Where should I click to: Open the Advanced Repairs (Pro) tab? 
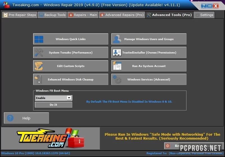point(122,15)
